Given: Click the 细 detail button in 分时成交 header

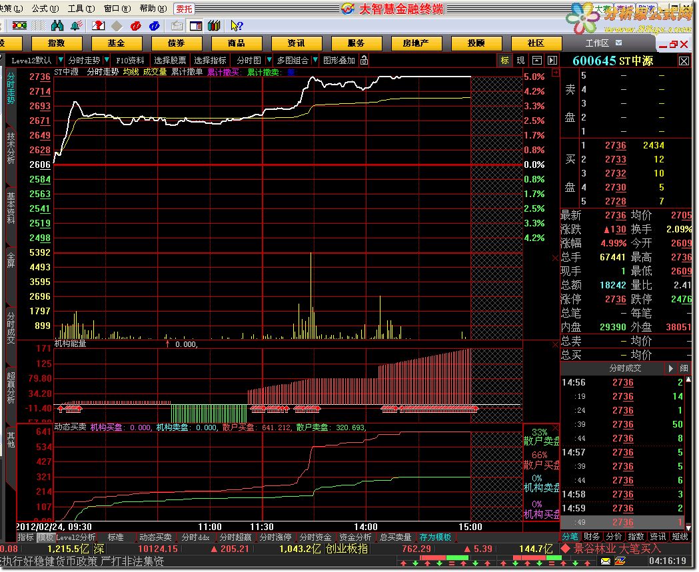Looking at the screenshot, I should pos(684,368).
